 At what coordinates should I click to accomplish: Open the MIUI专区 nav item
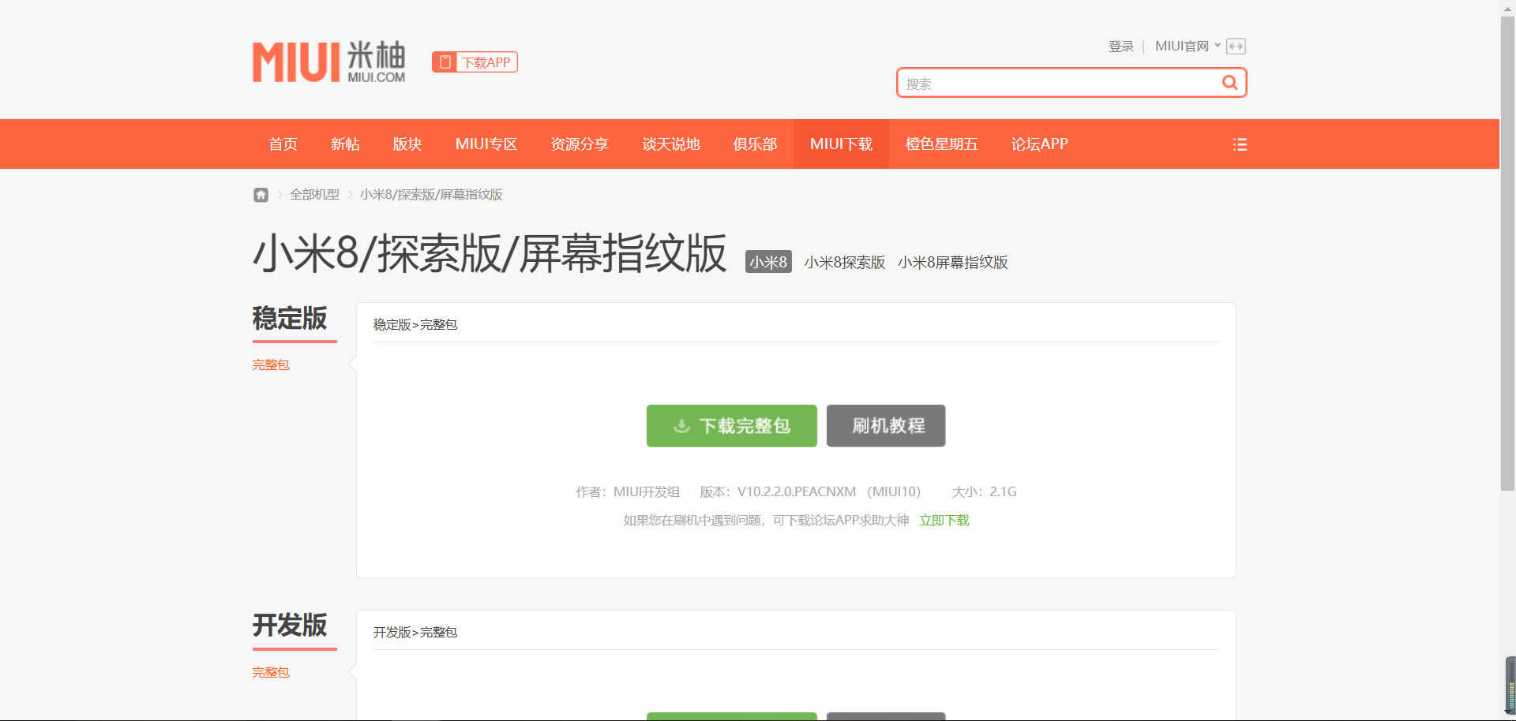point(486,144)
